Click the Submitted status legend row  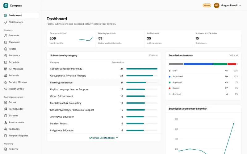(203, 76)
